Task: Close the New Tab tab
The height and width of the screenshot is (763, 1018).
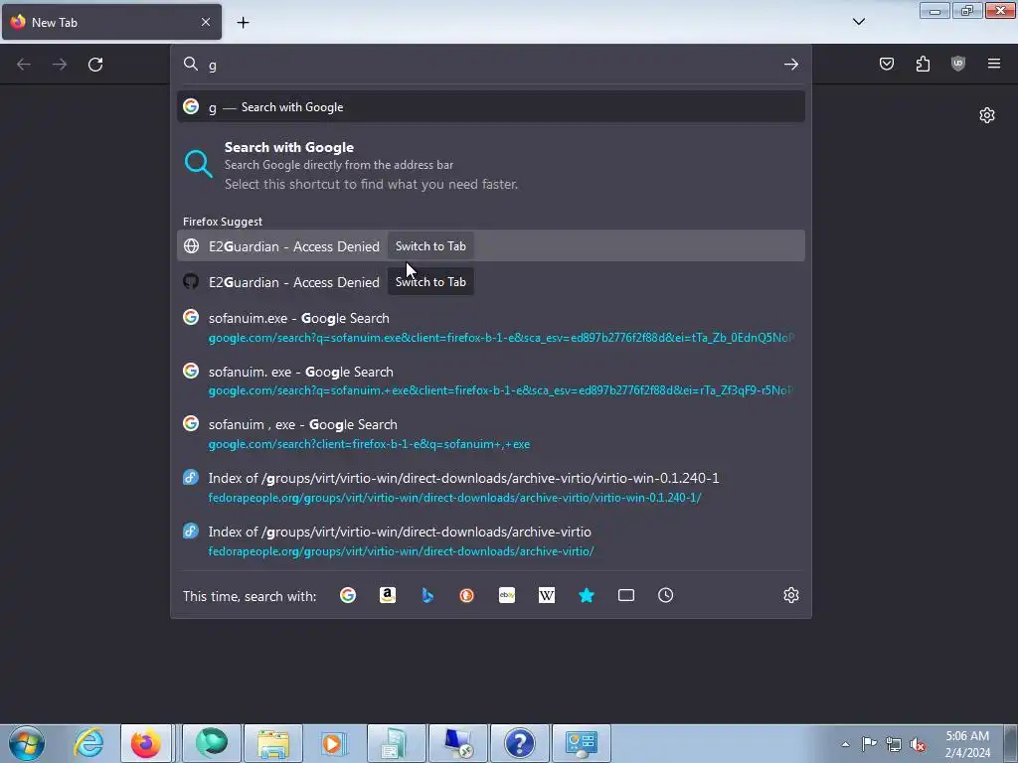Action: (205, 22)
